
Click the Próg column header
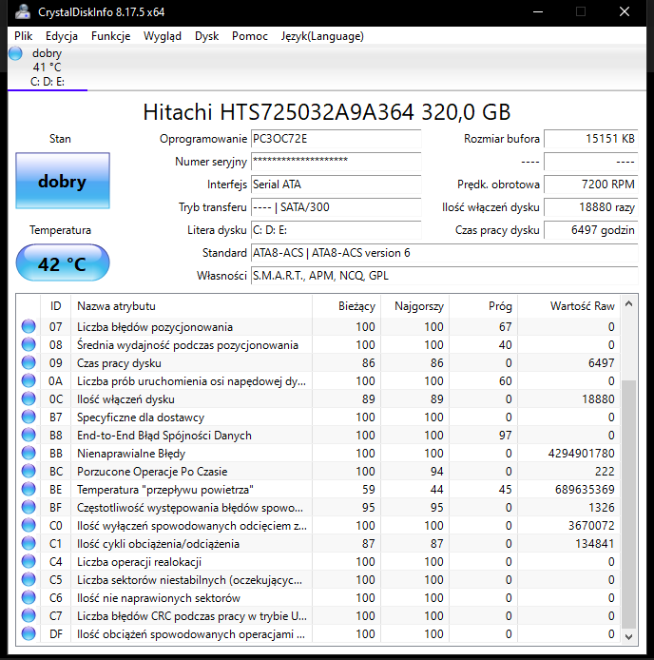coord(483,306)
